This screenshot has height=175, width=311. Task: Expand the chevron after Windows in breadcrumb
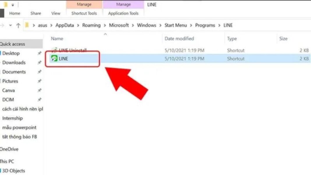click(x=160, y=25)
